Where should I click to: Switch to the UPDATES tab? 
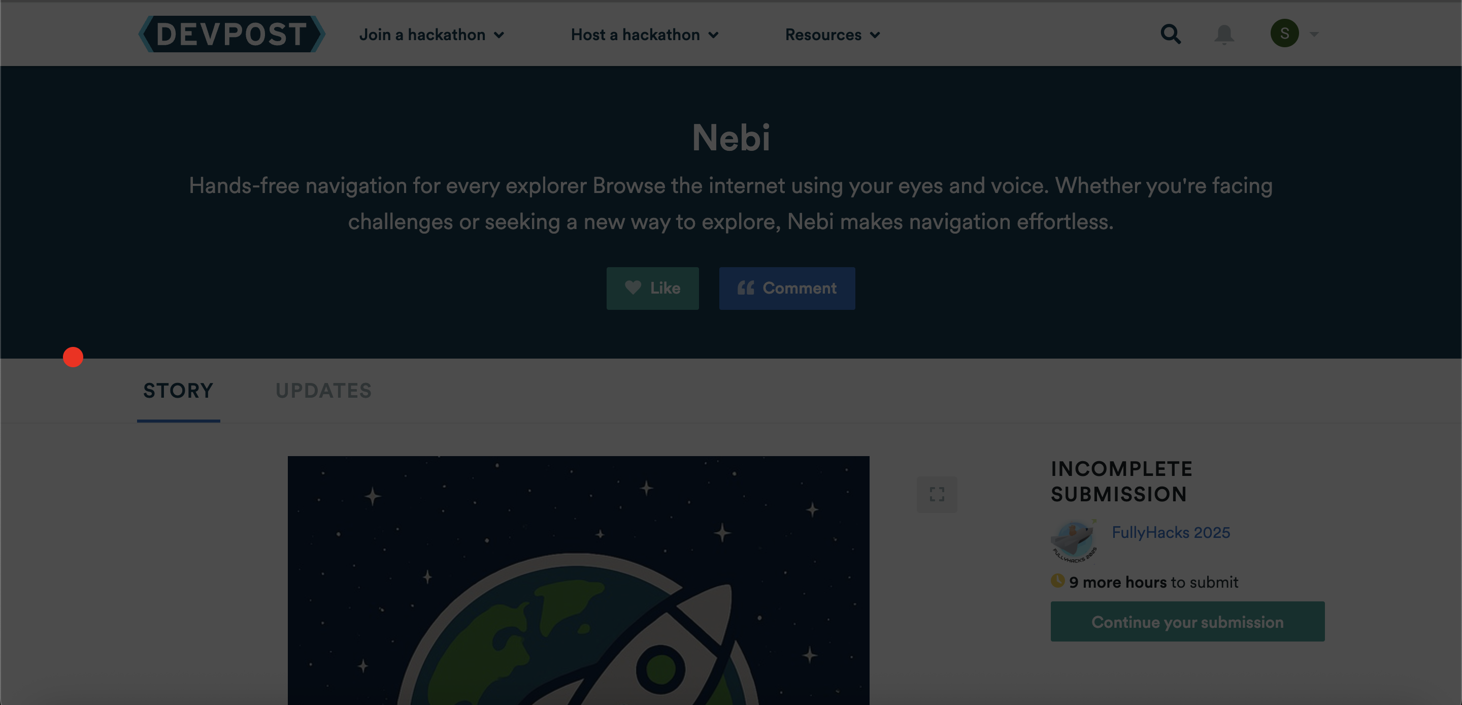323,391
